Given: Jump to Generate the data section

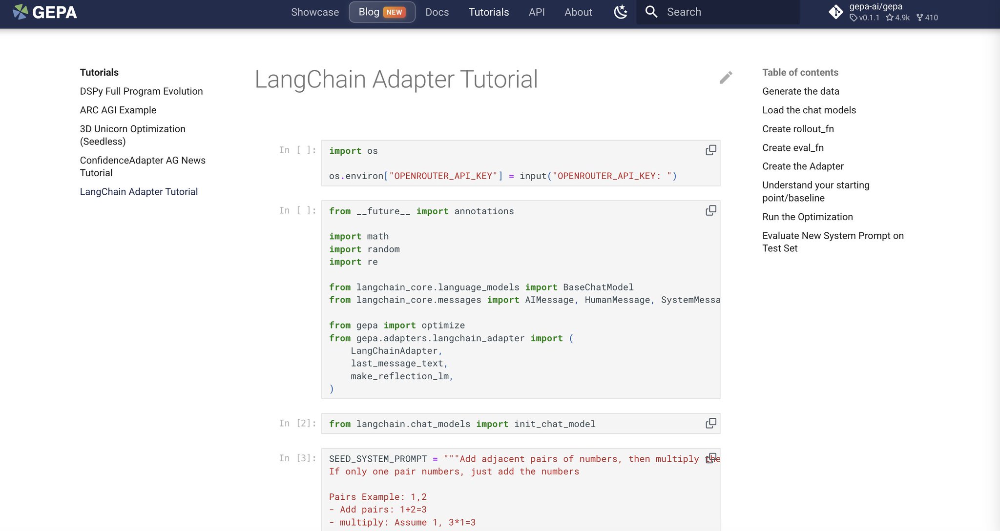Looking at the screenshot, I should point(801,91).
